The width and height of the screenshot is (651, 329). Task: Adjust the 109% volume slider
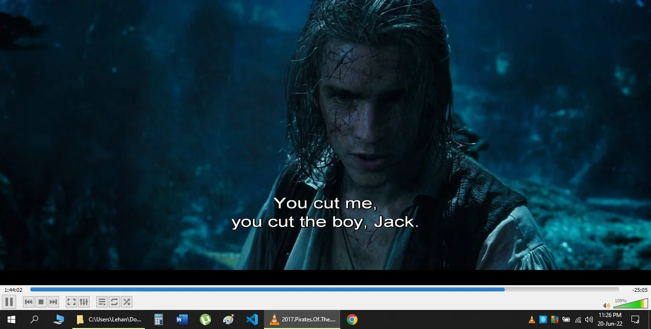coord(631,303)
